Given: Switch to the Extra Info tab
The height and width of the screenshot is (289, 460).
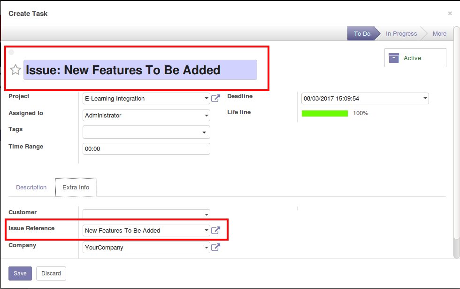Looking at the screenshot, I should [76, 187].
